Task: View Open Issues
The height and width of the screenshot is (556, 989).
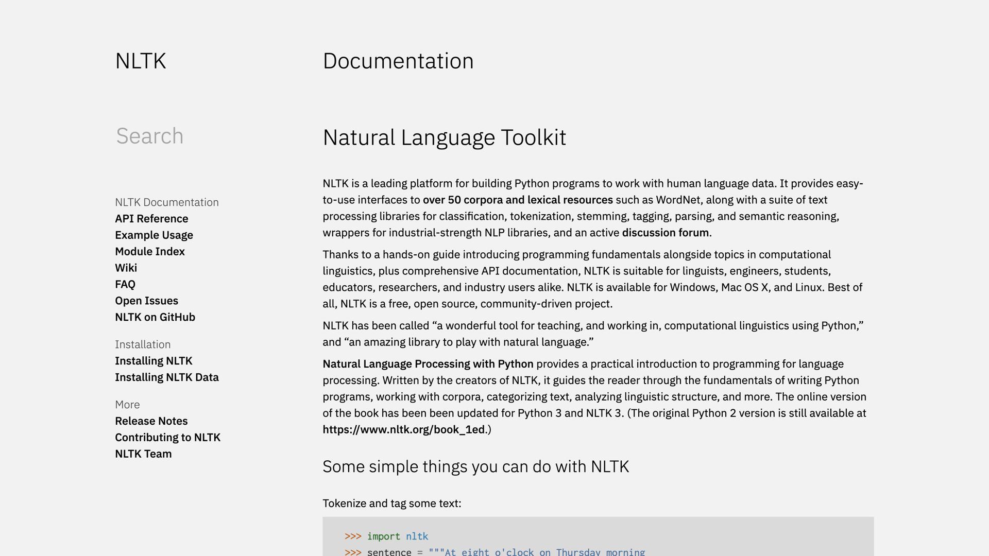Action: [146, 300]
